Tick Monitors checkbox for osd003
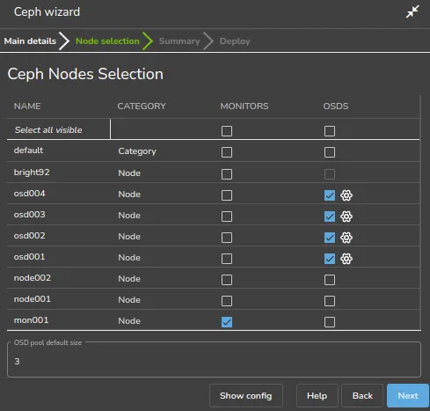Screen dimensions: 430x411 click(227, 217)
